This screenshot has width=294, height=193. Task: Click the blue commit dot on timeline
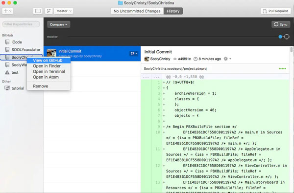point(280,37)
